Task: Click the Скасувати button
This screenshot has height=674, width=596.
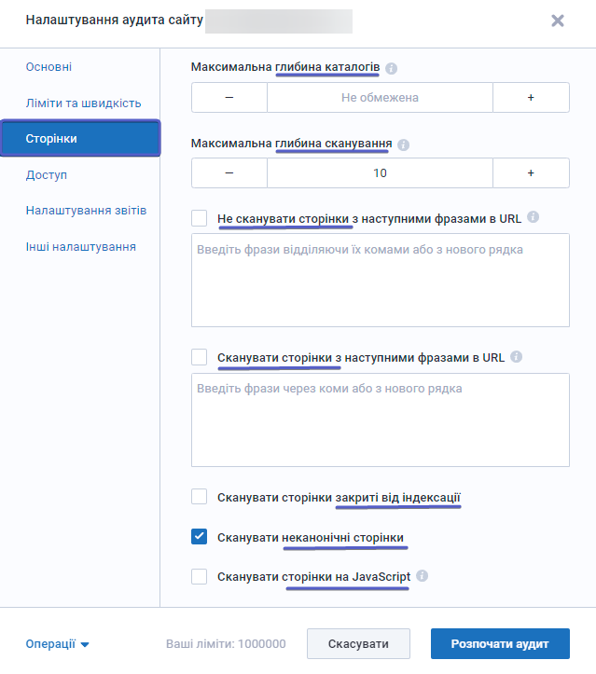Action: (x=358, y=644)
